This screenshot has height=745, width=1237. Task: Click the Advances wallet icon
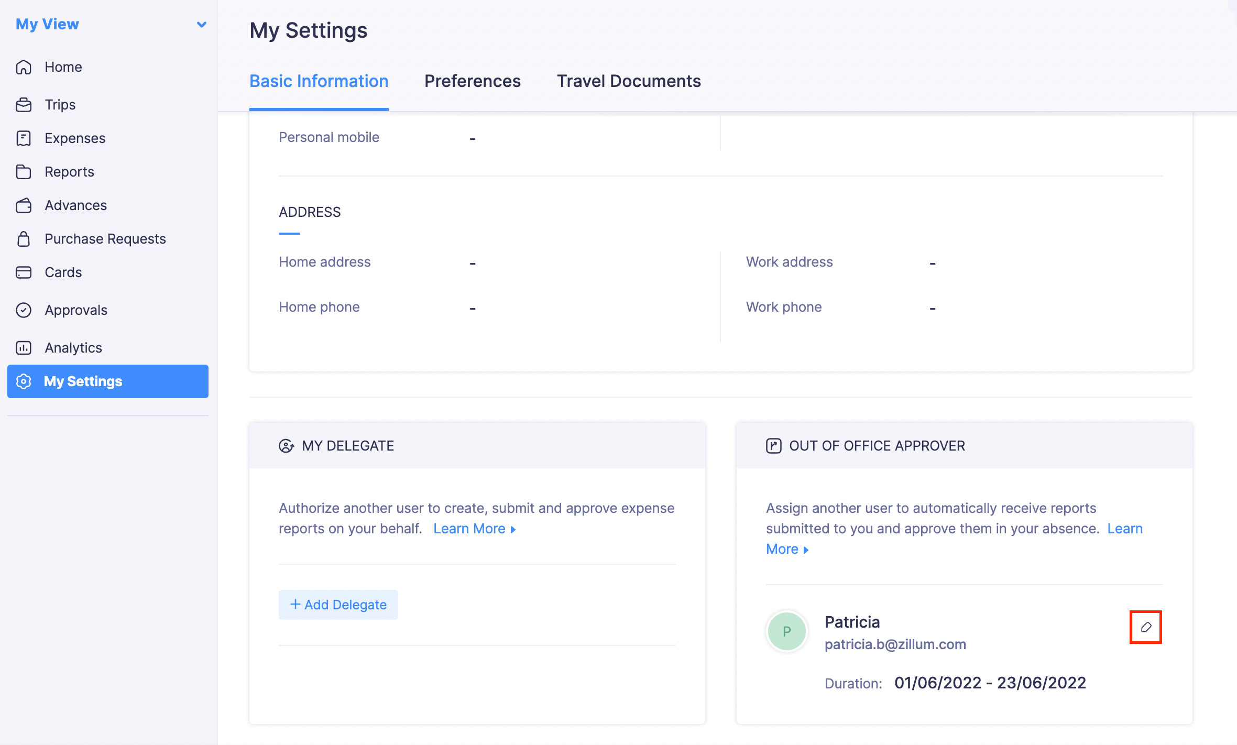click(24, 205)
